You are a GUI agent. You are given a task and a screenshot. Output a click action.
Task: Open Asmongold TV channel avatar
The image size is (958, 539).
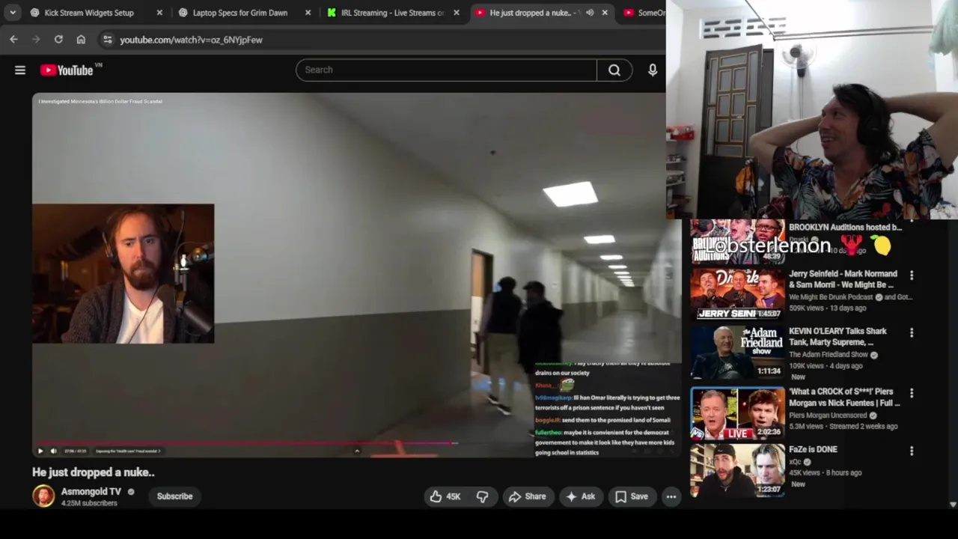coord(43,496)
